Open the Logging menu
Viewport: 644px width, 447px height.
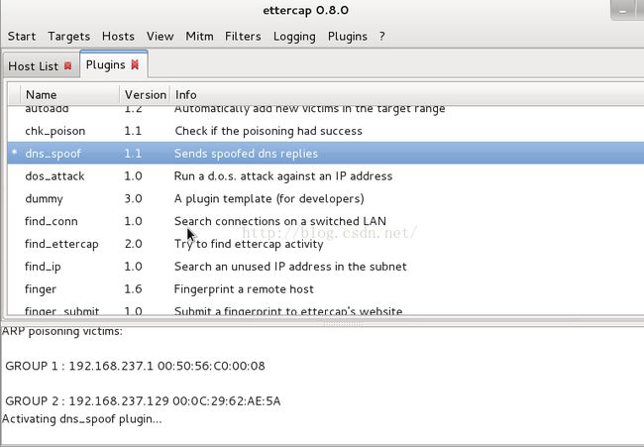[294, 37]
